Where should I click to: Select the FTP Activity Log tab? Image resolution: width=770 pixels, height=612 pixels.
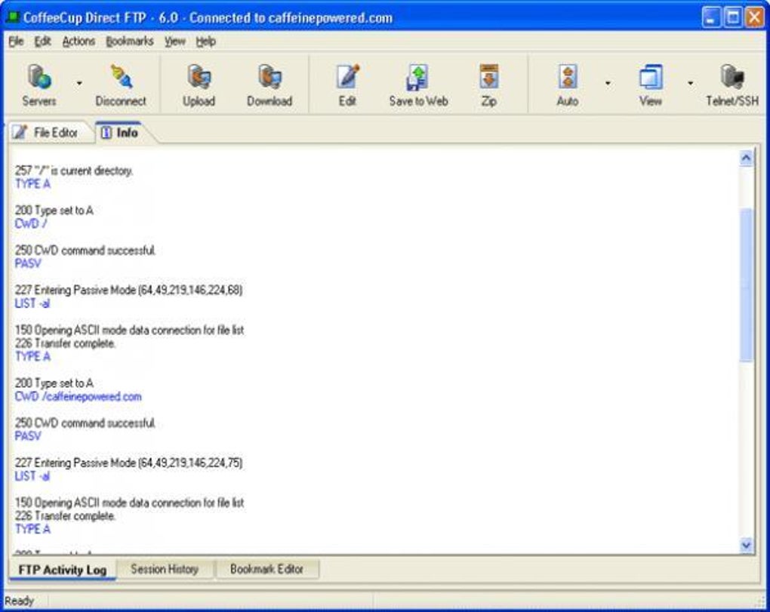(63, 570)
